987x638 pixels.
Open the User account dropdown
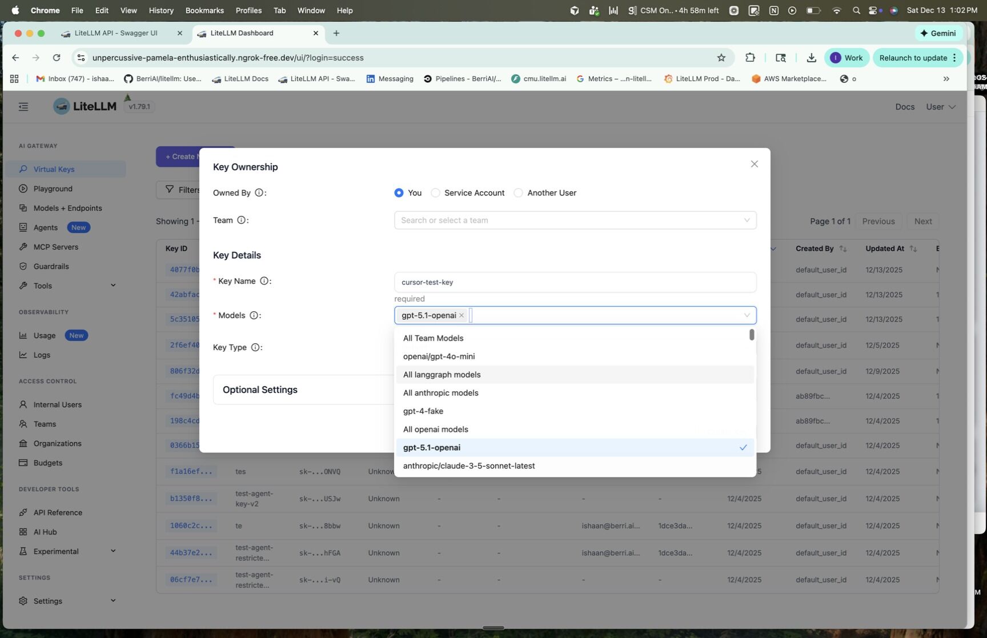pos(941,107)
